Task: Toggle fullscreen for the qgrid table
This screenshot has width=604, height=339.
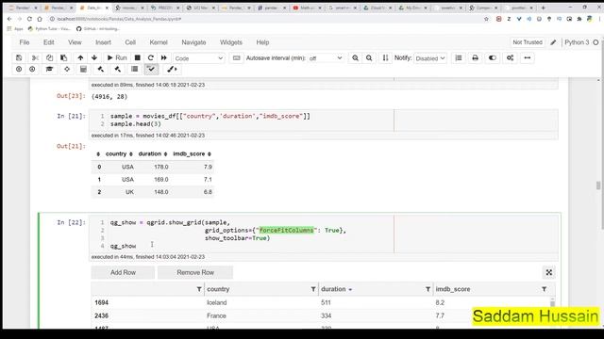Action: point(549,272)
